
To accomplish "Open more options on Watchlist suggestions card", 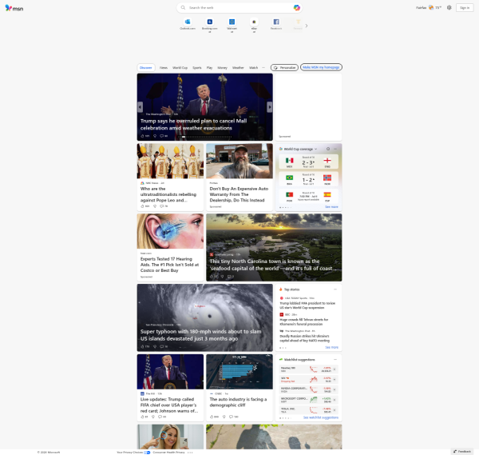I will pyautogui.click(x=335, y=360).
